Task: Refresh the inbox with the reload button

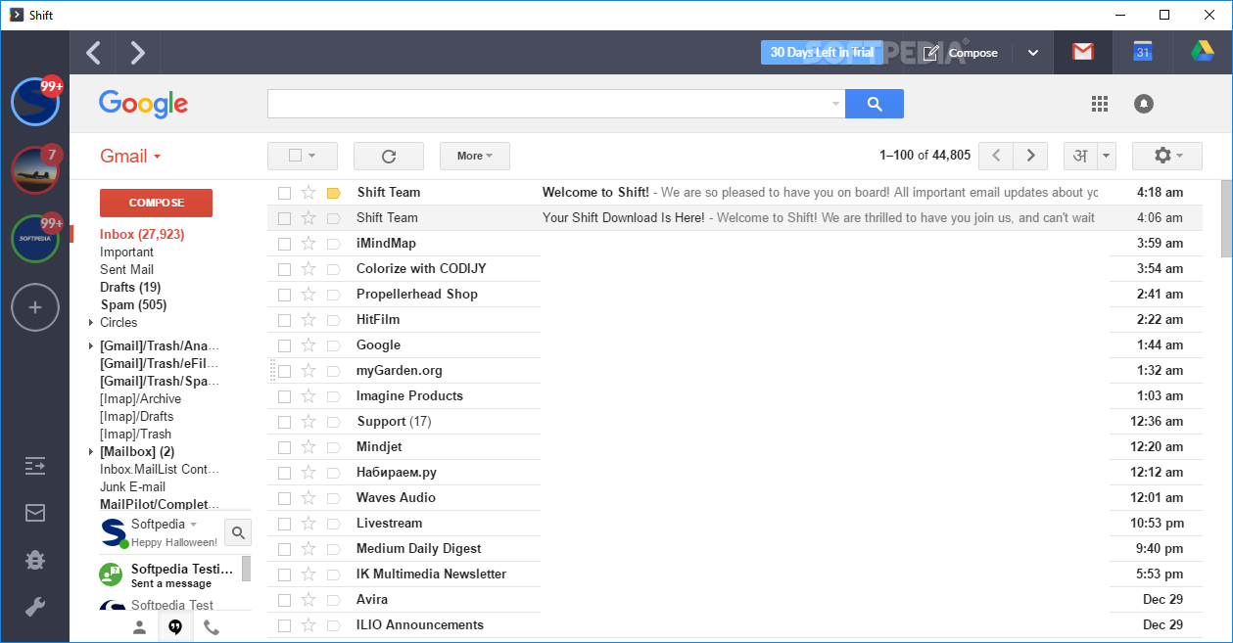Action: click(389, 156)
